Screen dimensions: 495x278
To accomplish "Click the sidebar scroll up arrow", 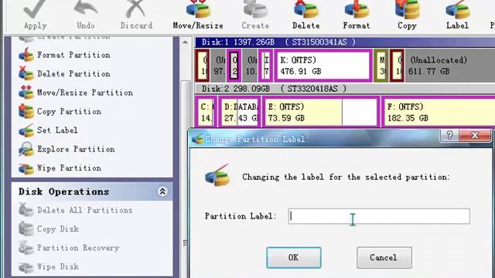I will point(186,42).
